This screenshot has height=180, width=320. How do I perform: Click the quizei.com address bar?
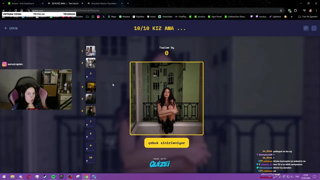[155, 10]
